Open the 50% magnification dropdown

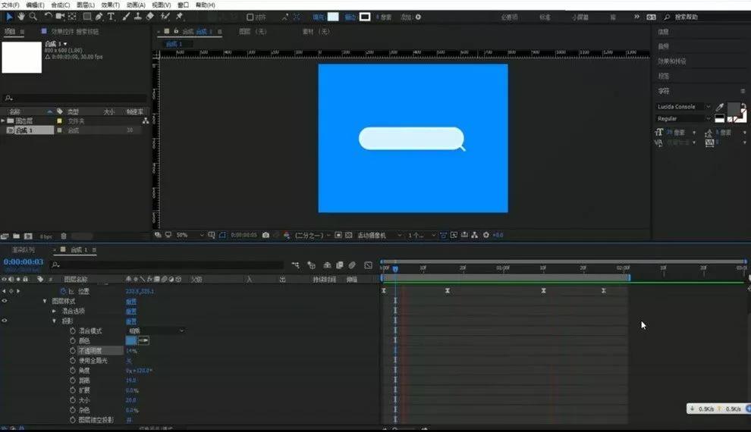click(x=190, y=235)
